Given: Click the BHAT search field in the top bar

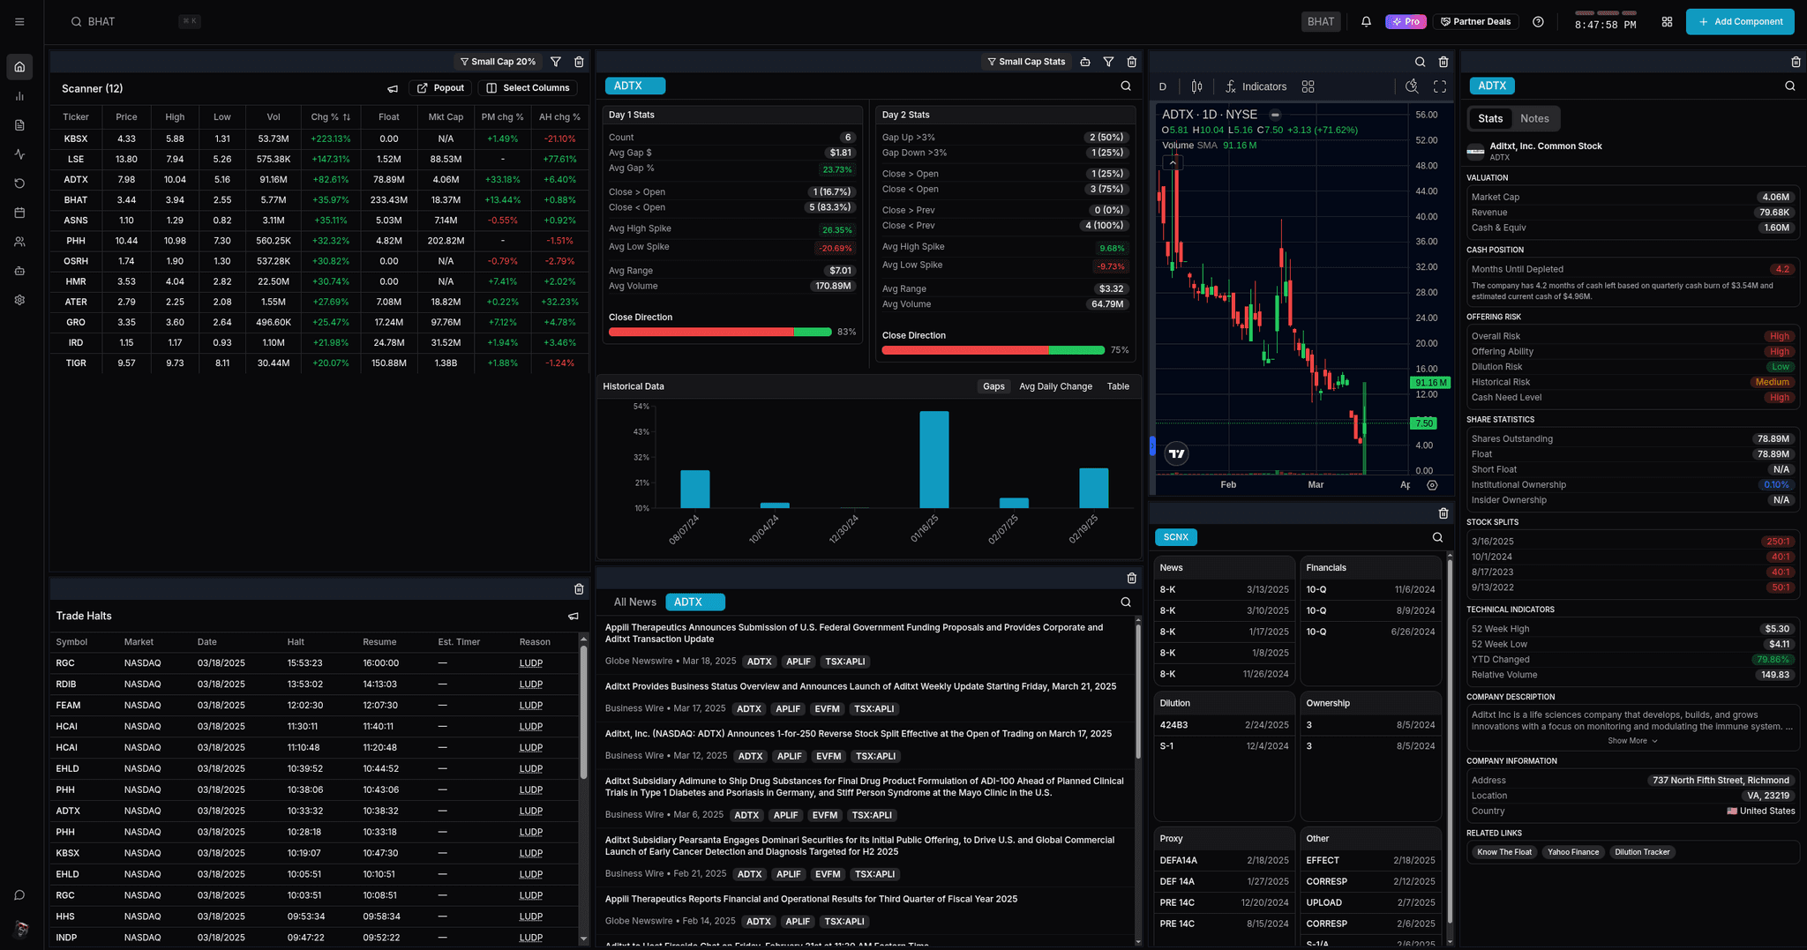Looking at the screenshot, I should click(136, 22).
